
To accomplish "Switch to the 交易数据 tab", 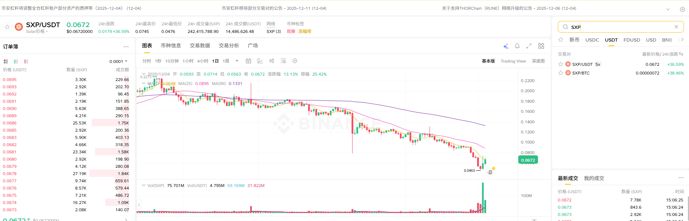I will [200, 46].
